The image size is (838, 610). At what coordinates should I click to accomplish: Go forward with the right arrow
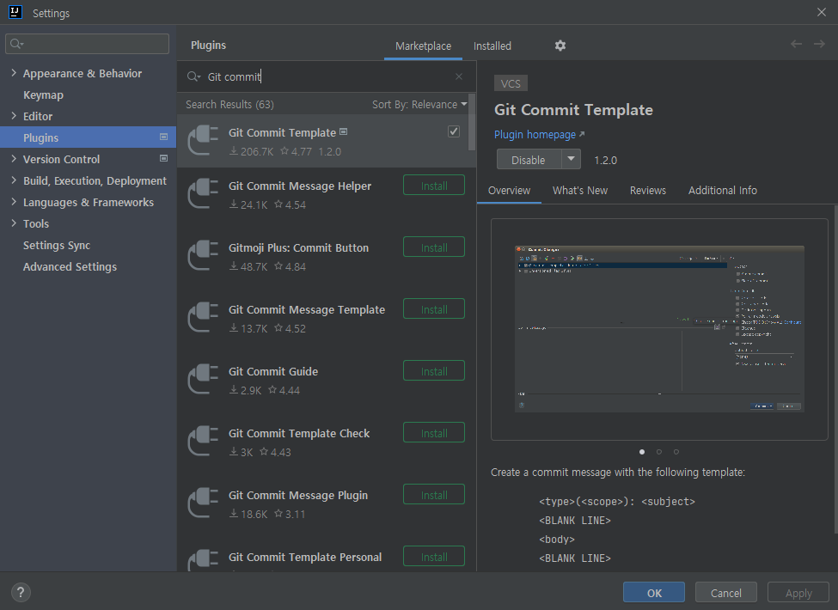tap(819, 44)
